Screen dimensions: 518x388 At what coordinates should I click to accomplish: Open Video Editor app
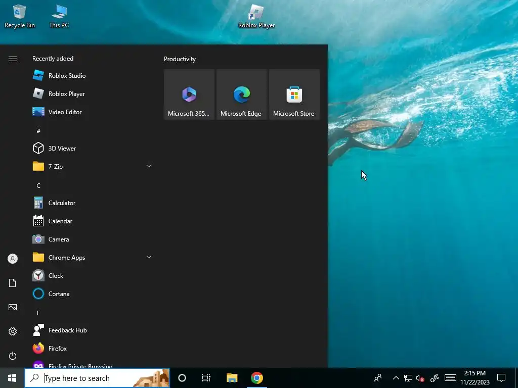click(92, 112)
